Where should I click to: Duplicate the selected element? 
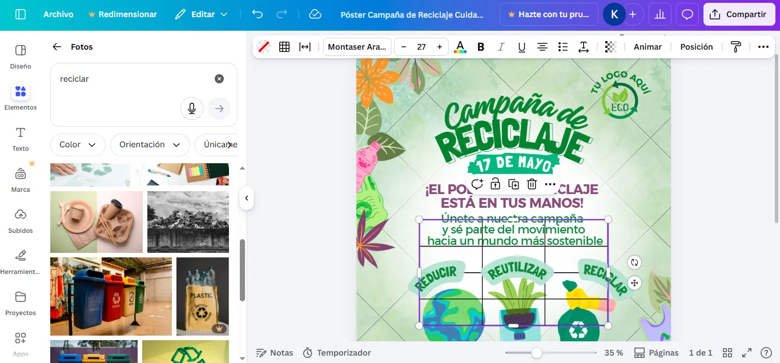point(513,184)
